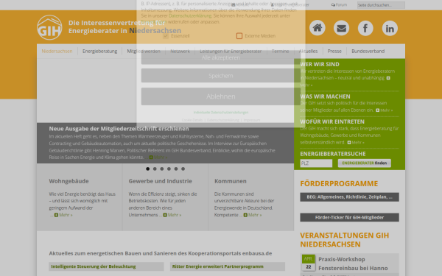Open the Impressum link in cookie dialog
Image resolution: width=442 pixels, height=276 pixels.
pos(252,120)
